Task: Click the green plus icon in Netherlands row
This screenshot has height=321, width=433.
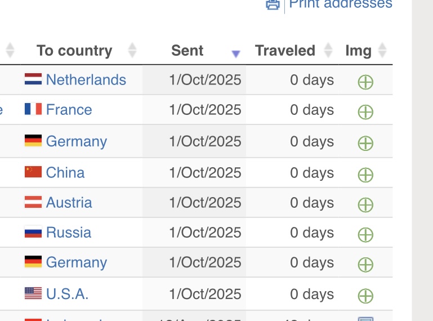Action: click(x=365, y=82)
